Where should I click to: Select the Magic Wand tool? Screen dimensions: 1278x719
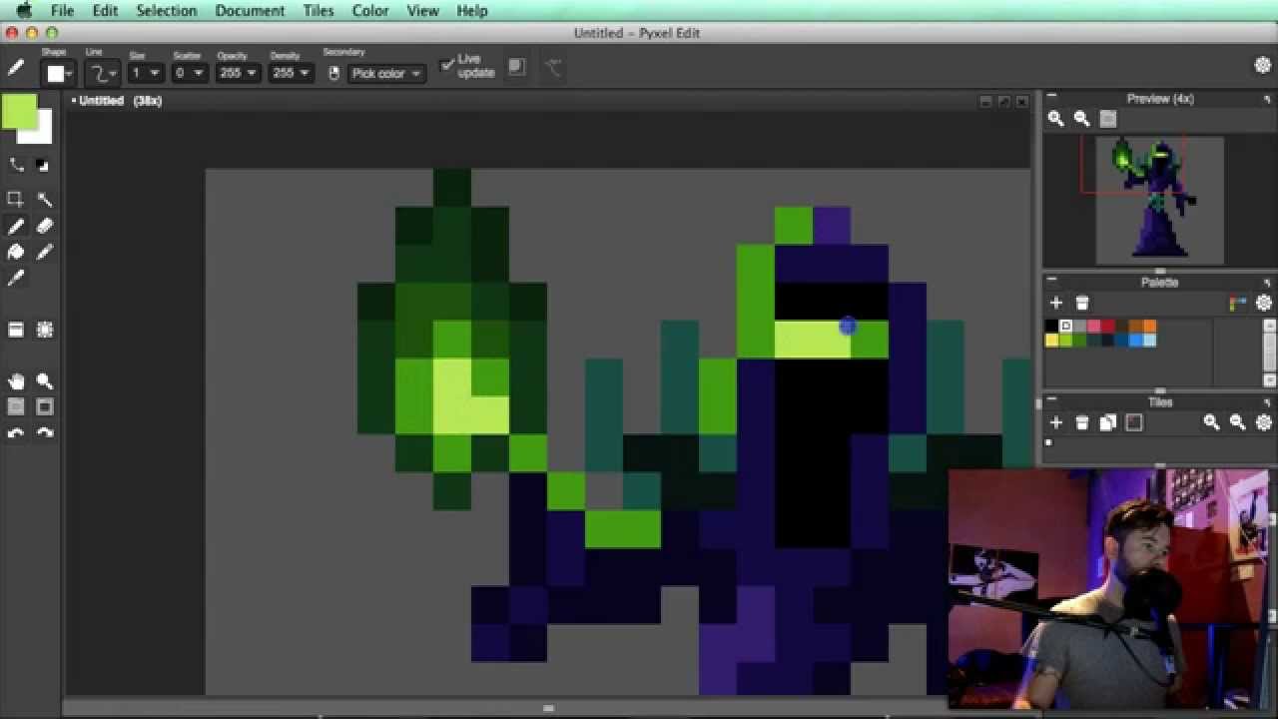(x=45, y=200)
